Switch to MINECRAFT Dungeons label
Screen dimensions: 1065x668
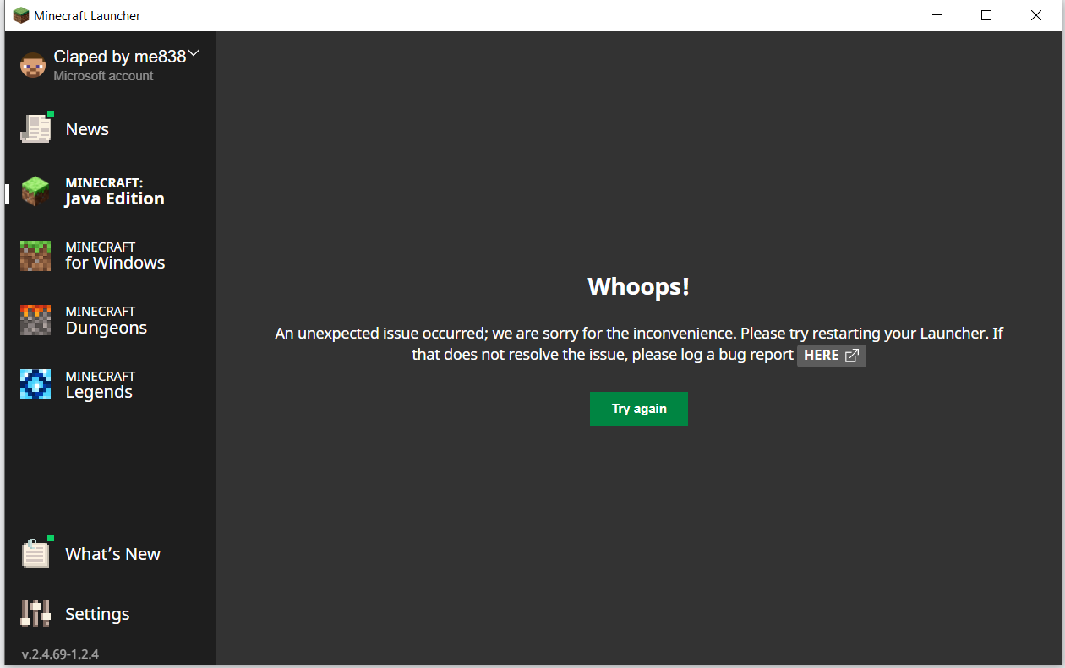coord(106,320)
